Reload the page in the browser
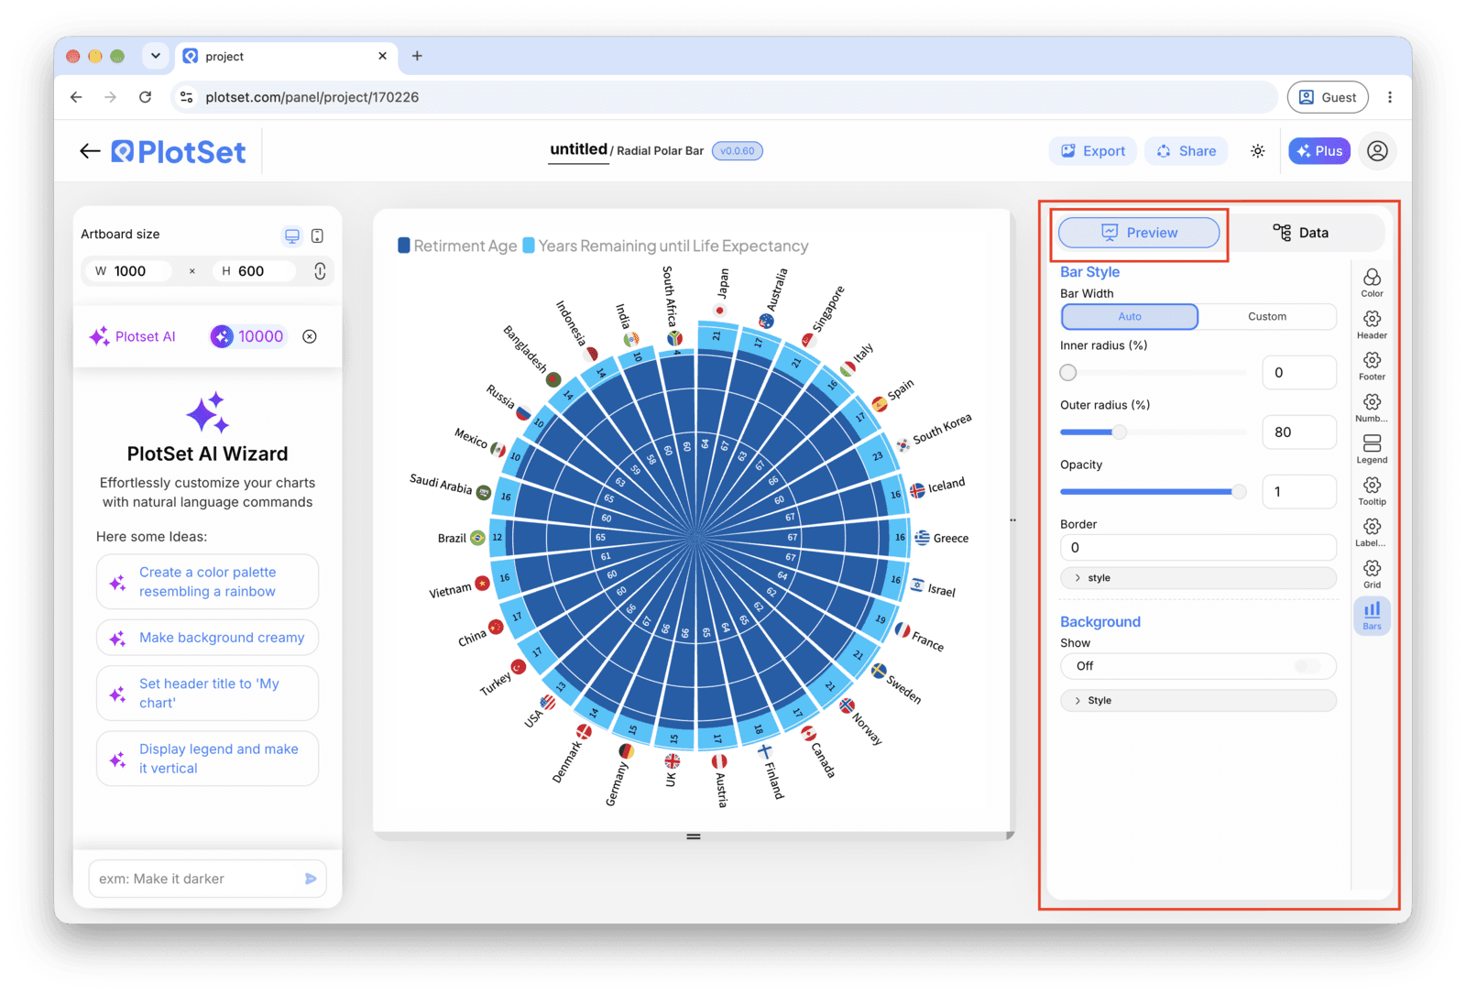 (x=145, y=97)
